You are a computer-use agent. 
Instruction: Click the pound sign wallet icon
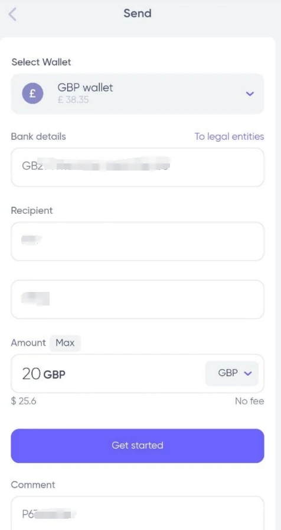[32, 94]
